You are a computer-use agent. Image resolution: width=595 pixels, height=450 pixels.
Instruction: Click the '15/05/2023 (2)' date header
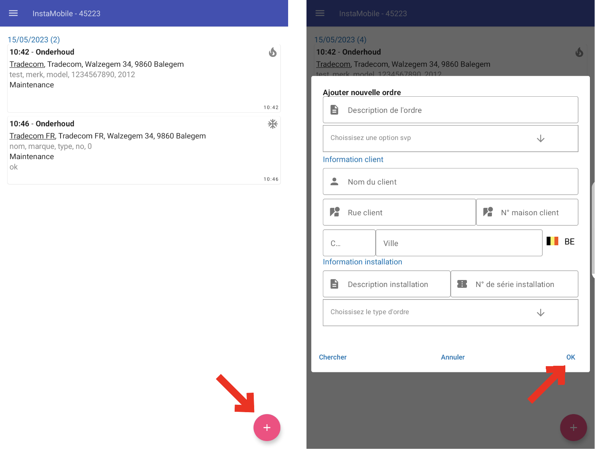click(x=34, y=40)
